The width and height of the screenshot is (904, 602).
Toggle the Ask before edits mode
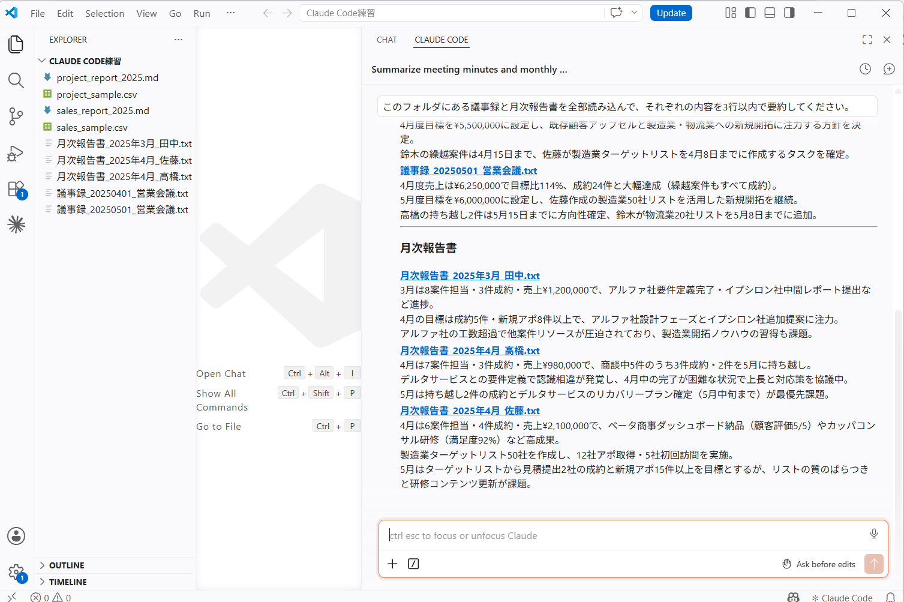coord(819,564)
